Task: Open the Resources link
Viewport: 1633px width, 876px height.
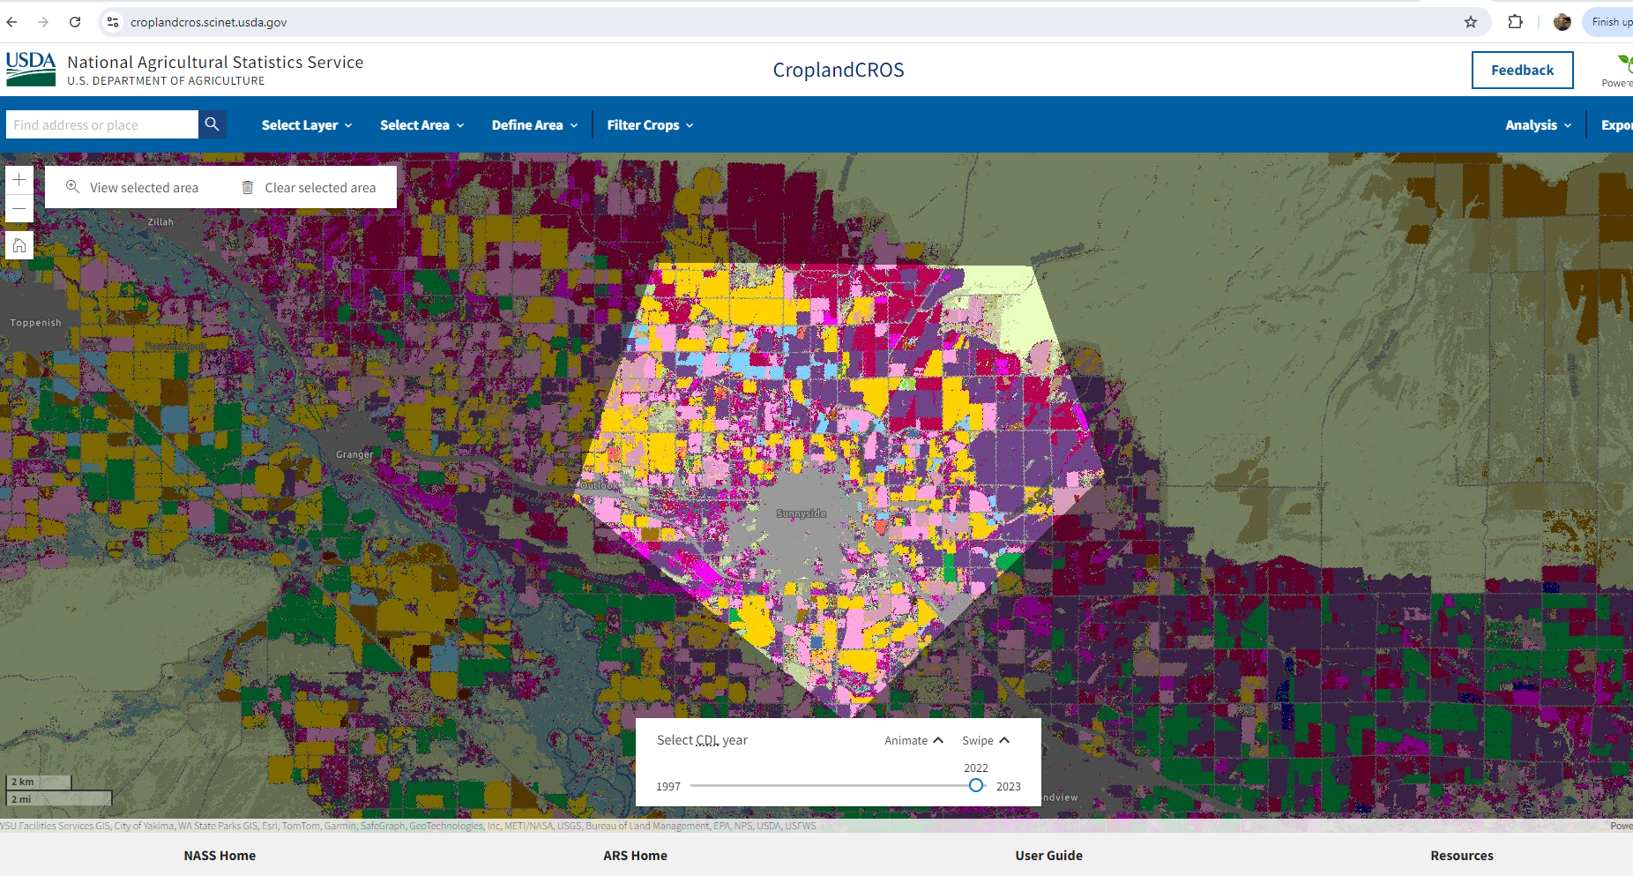Action: tap(1462, 856)
